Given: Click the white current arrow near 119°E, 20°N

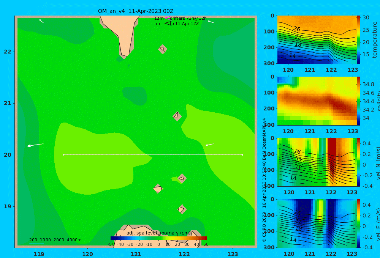Looking at the screenshot, I should 35,145.
